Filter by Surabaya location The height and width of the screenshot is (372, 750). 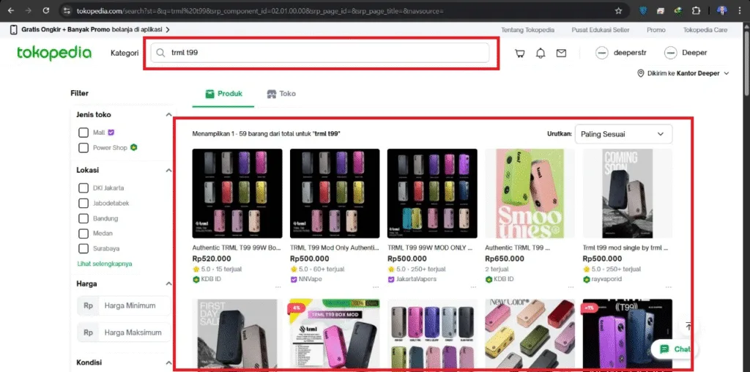point(83,249)
